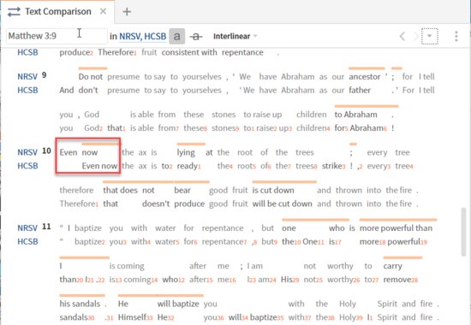Open the Interlinear layout dropdown

coord(235,36)
